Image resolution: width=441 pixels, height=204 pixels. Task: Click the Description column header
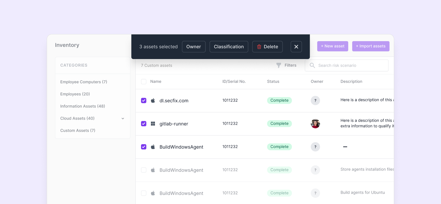[351, 82]
